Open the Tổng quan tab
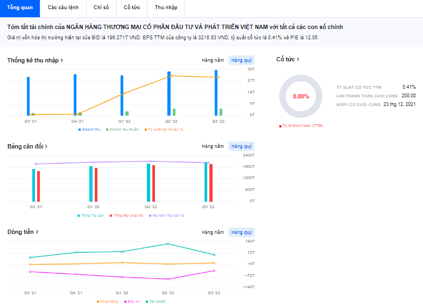Screen dimensions: 423x306 tap(20, 8)
